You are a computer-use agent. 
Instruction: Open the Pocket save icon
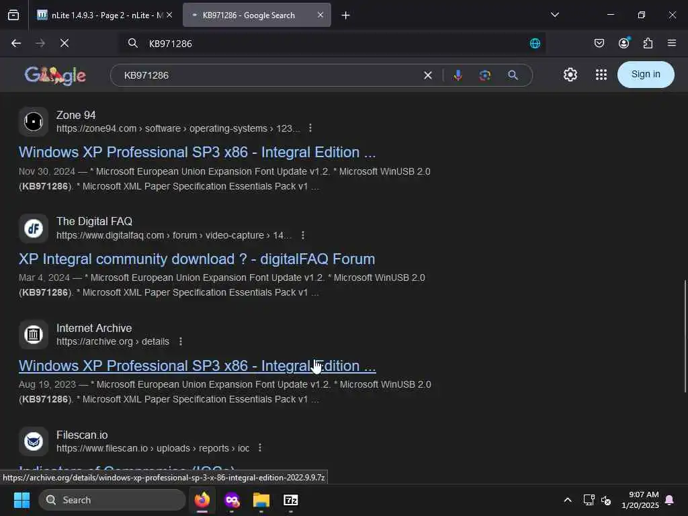599,43
